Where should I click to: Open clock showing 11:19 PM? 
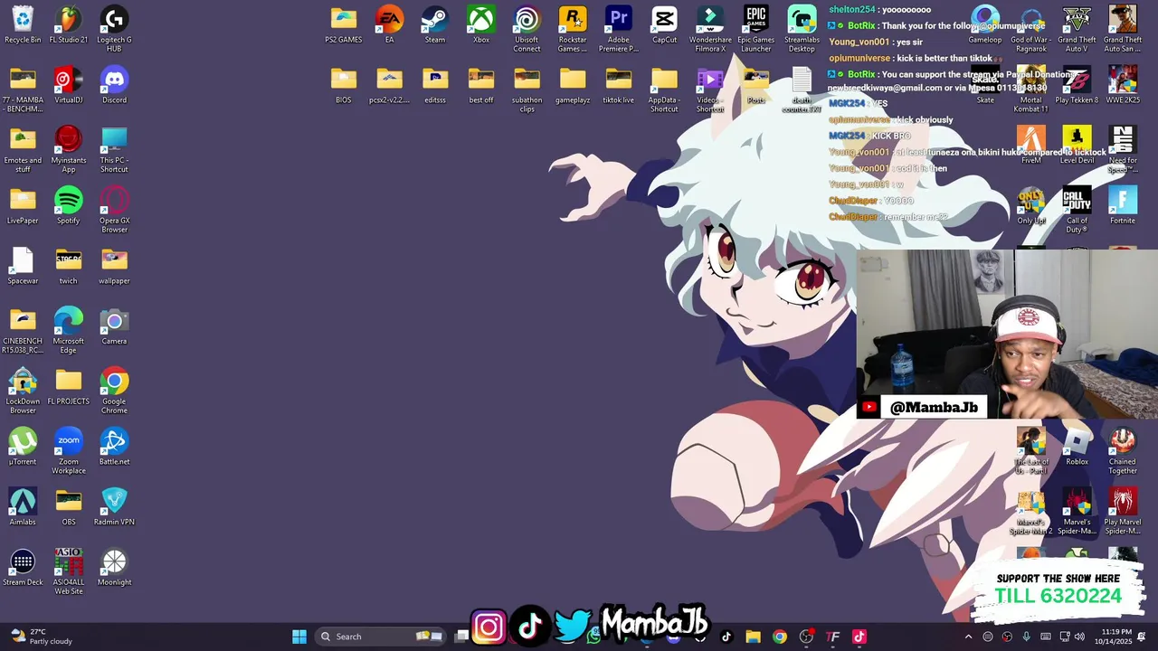(x=1116, y=637)
